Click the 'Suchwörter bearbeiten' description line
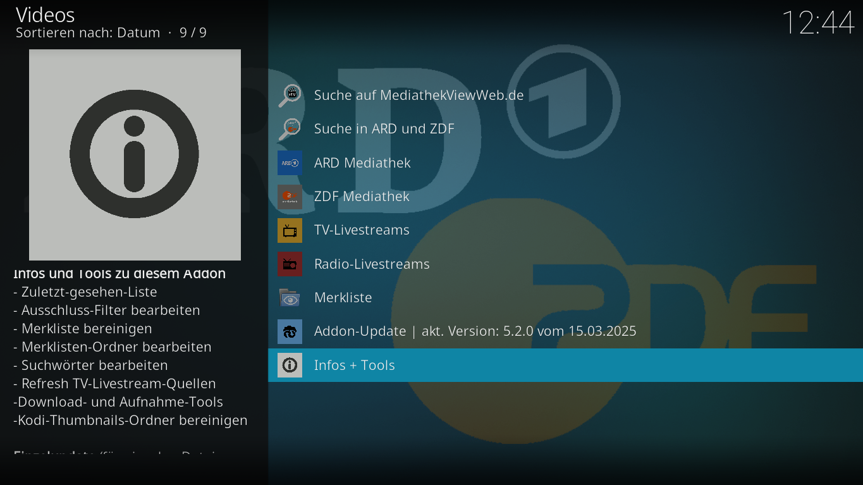Image resolution: width=863 pixels, height=485 pixels. (x=90, y=365)
